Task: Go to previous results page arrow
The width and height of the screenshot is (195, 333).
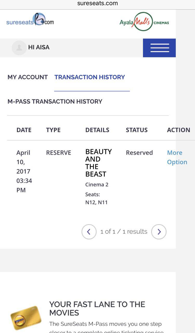Action: (x=89, y=232)
